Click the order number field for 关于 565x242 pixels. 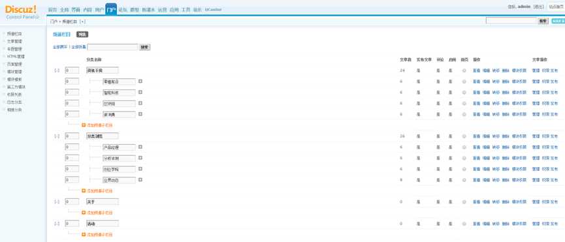pos(72,202)
